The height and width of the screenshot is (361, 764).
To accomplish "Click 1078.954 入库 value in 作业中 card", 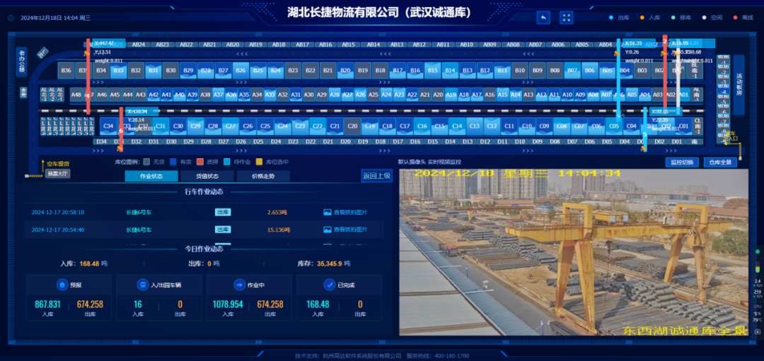I will tap(228, 304).
